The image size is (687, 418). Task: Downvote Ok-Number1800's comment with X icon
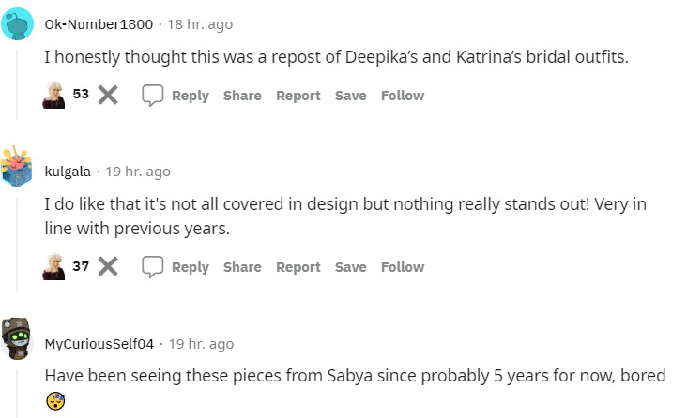pyautogui.click(x=108, y=96)
